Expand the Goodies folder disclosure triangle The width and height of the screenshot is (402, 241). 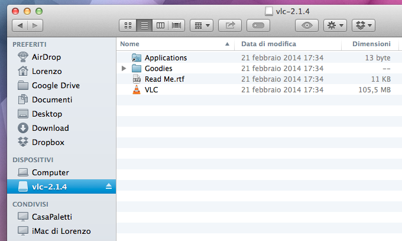124,68
